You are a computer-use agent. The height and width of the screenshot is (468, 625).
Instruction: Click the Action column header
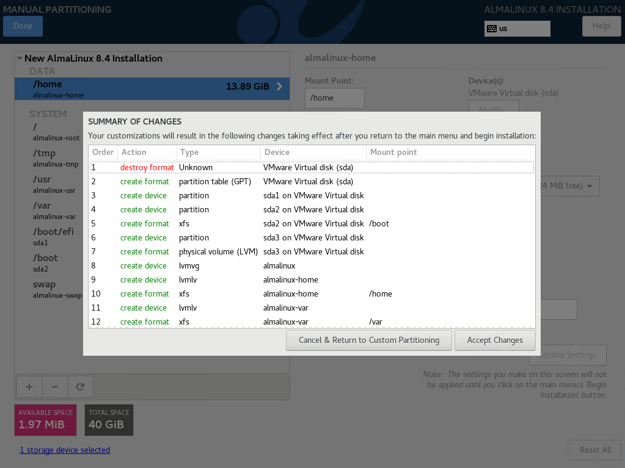point(145,153)
